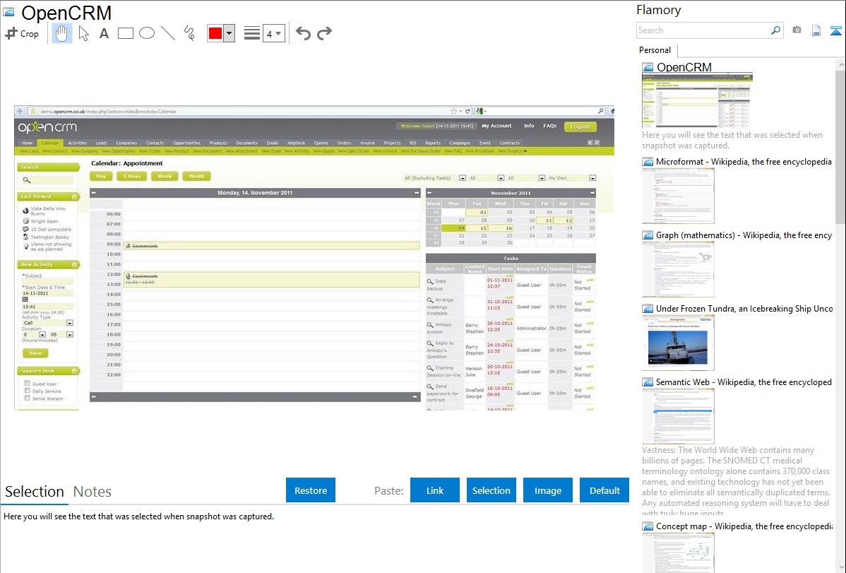Screen dimensions: 846x573
Task: Click the Link paste button
Action: (435, 490)
